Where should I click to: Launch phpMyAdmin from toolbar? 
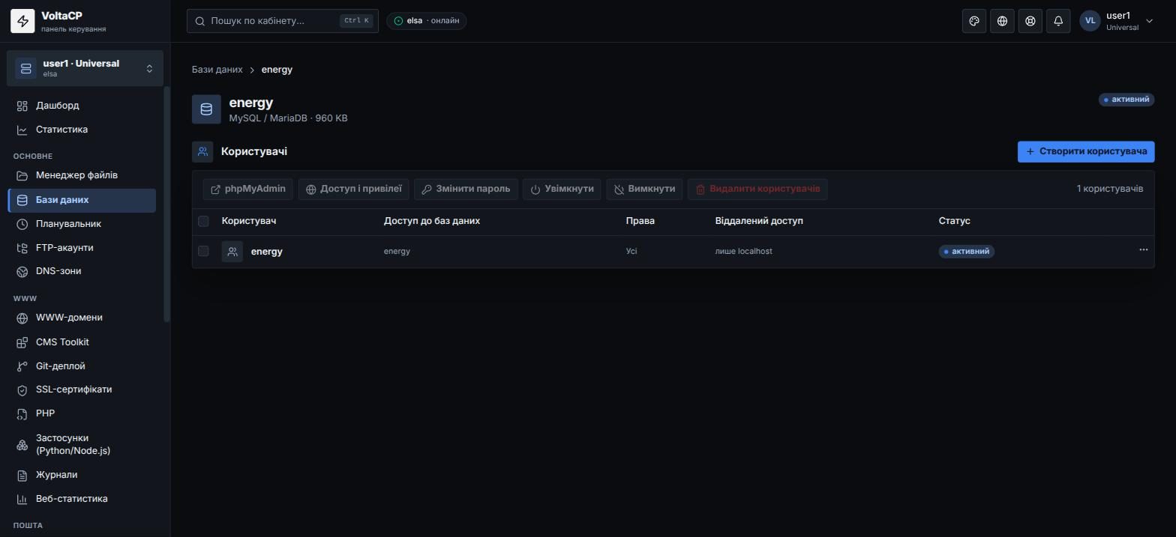click(x=248, y=189)
